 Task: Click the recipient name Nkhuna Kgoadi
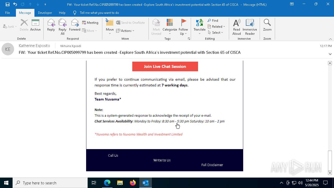70,46
